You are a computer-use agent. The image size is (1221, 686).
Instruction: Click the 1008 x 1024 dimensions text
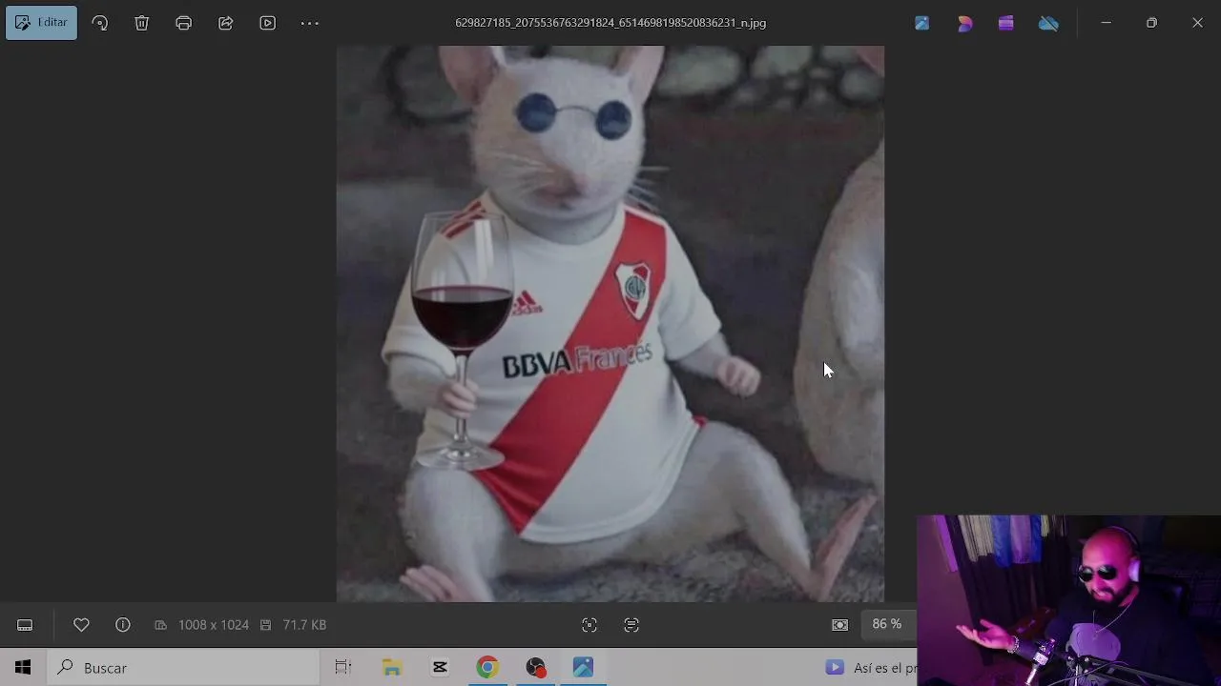(214, 625)
